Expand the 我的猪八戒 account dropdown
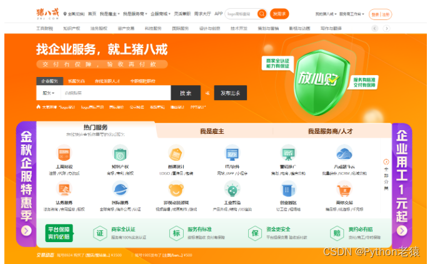 [326, 14]
